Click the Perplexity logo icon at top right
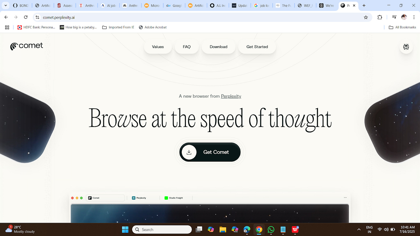Image resolution: width=420 pixels, height=236 pixels. pyautogui.click(x=406, y=47)
